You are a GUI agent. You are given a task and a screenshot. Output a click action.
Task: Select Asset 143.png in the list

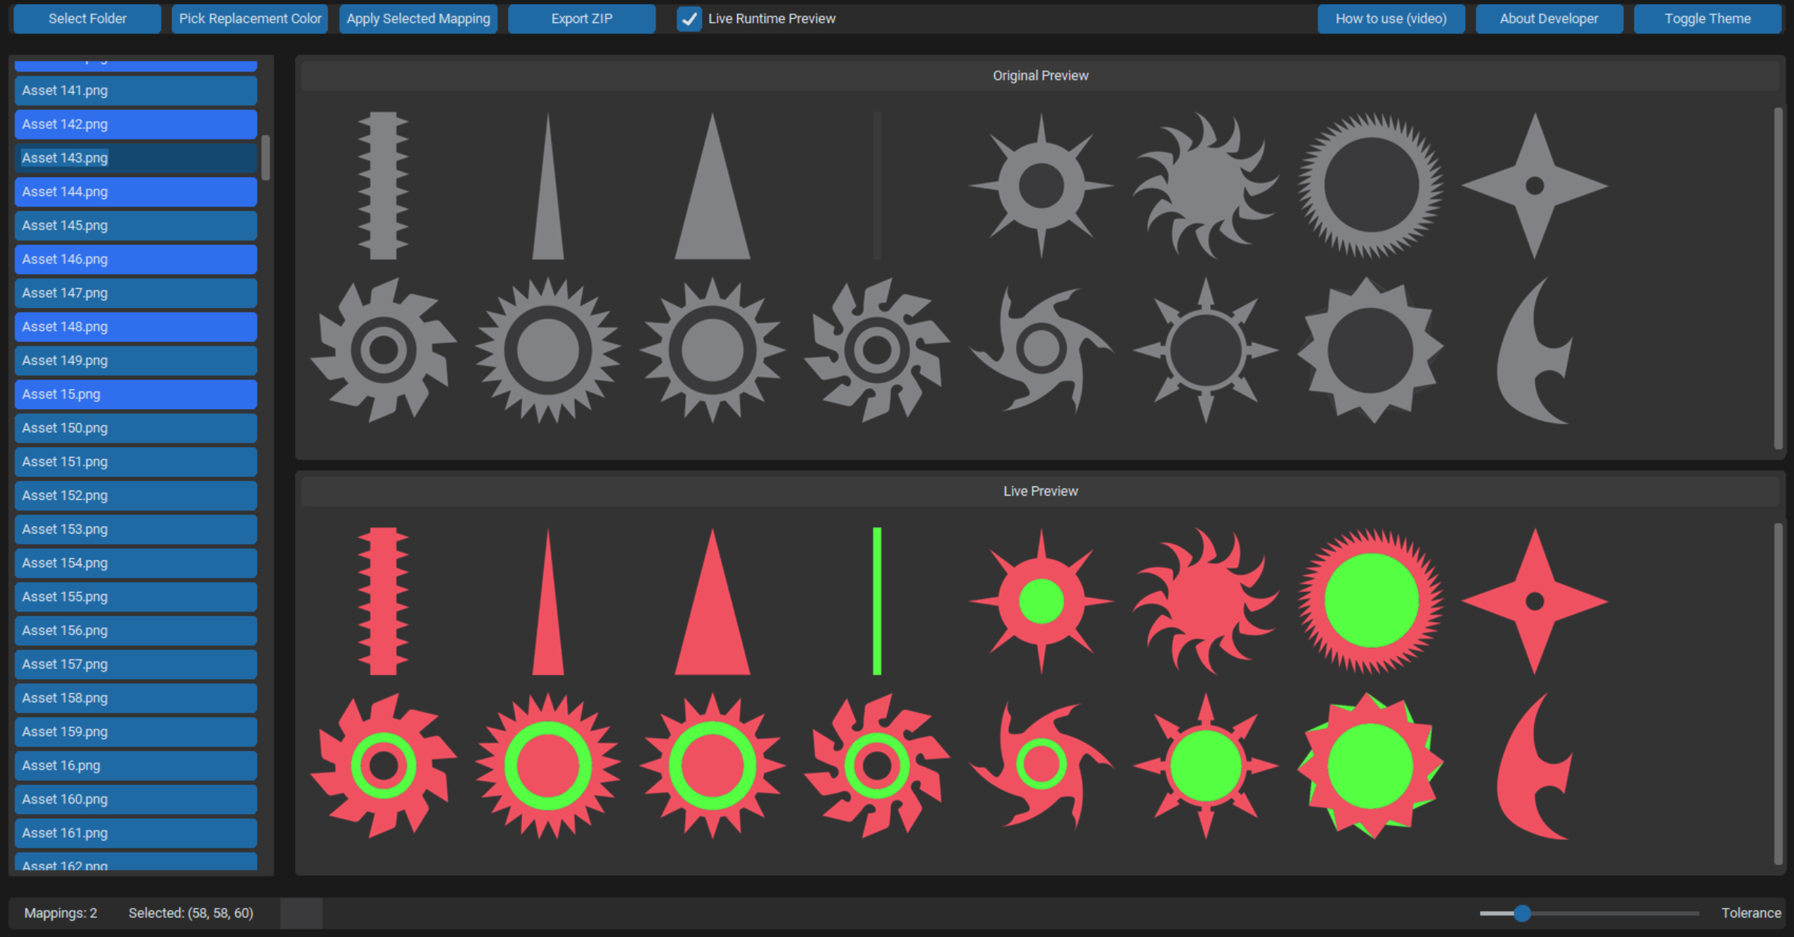136,158
